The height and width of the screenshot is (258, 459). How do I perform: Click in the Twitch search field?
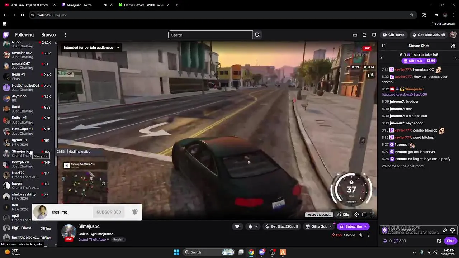point(210,35)
